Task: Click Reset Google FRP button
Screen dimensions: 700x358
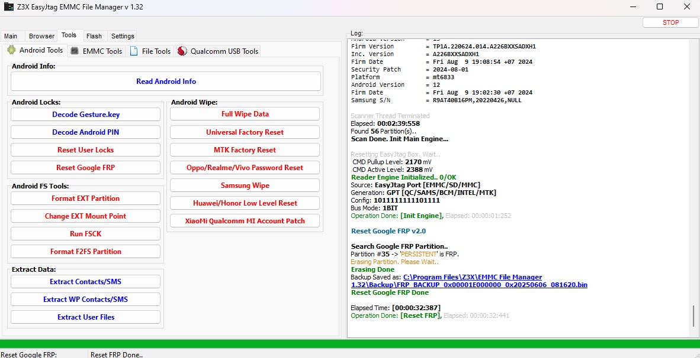Action: 85,168
